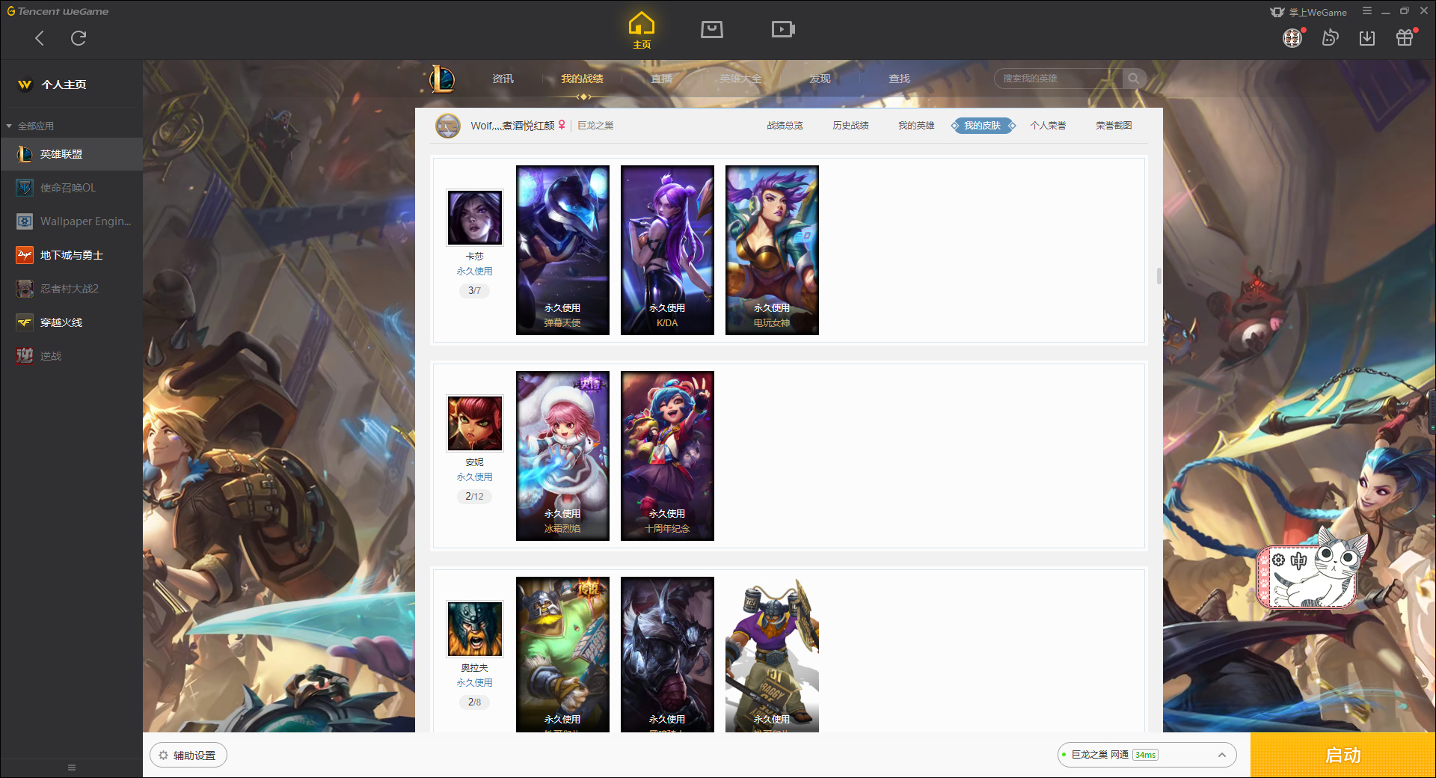This screenshot has height=778, width=1436.
Task: Select 使命召唤OL in the app list
Action: (71, 188)
